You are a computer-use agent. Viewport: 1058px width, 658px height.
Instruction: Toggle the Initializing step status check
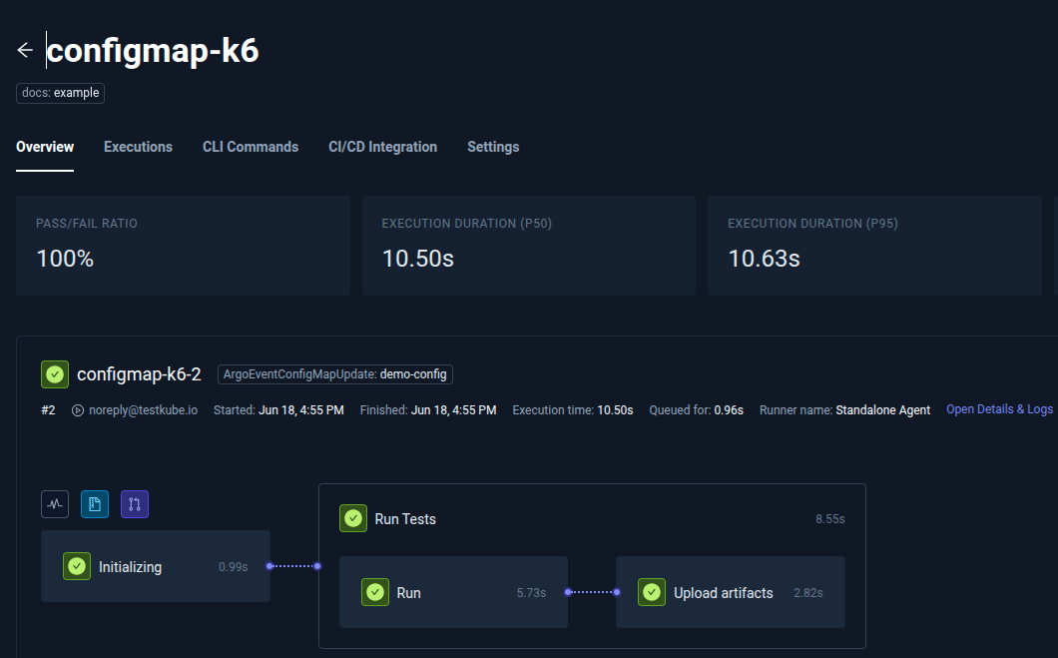(x=77, y=566)
